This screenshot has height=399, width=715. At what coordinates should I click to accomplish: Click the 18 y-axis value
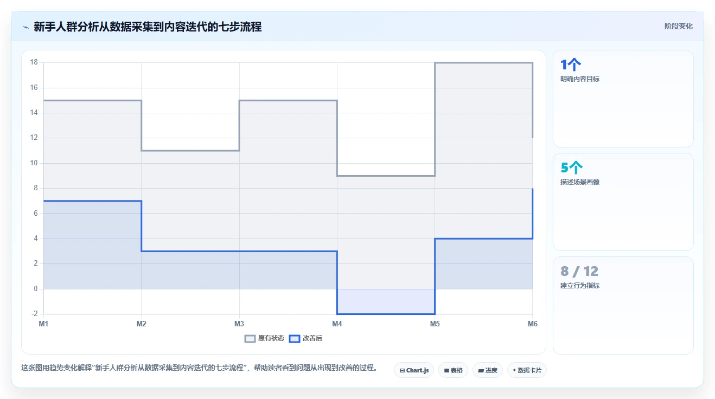34,62
